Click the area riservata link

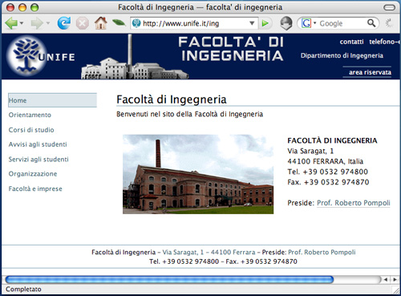pyautogui.click(x=370, y=72)
